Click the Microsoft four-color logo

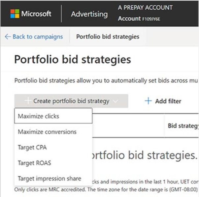click(15, 14)
